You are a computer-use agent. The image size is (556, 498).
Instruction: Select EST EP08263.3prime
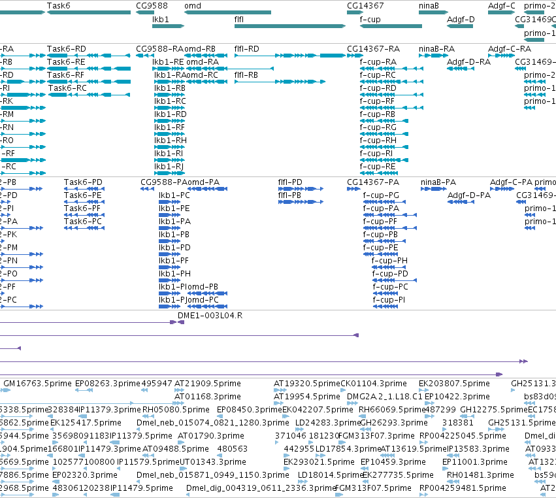click(x=108, y=383)
